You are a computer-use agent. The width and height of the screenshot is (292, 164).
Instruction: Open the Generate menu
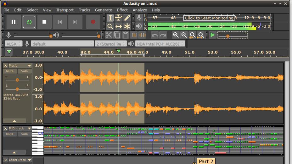click(104, 10)
